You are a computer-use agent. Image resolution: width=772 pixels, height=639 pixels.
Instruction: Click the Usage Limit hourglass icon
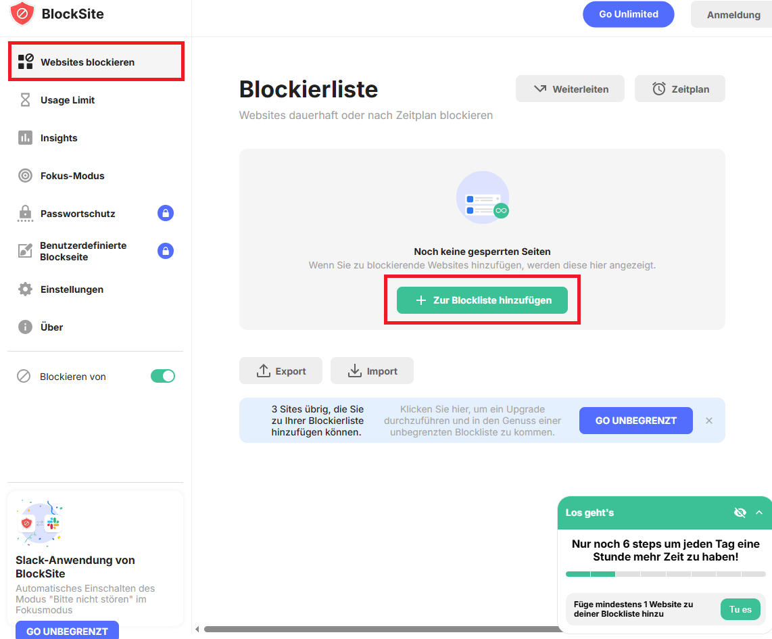click(x=25, y=100)
